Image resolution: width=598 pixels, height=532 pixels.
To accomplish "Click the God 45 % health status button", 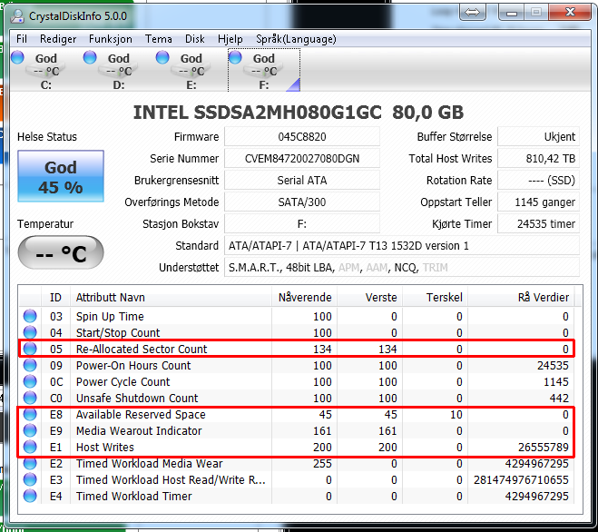I will 61,176.
